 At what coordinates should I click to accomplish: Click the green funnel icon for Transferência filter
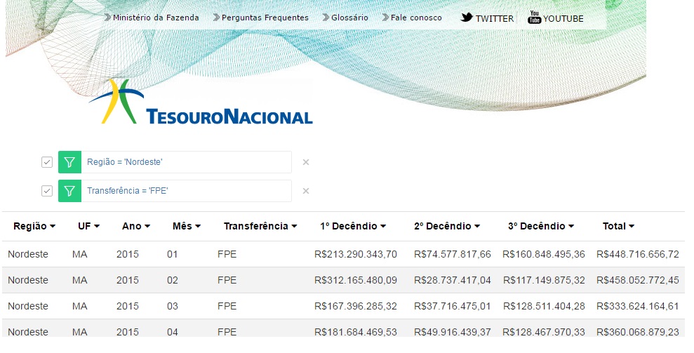[69, 191]
